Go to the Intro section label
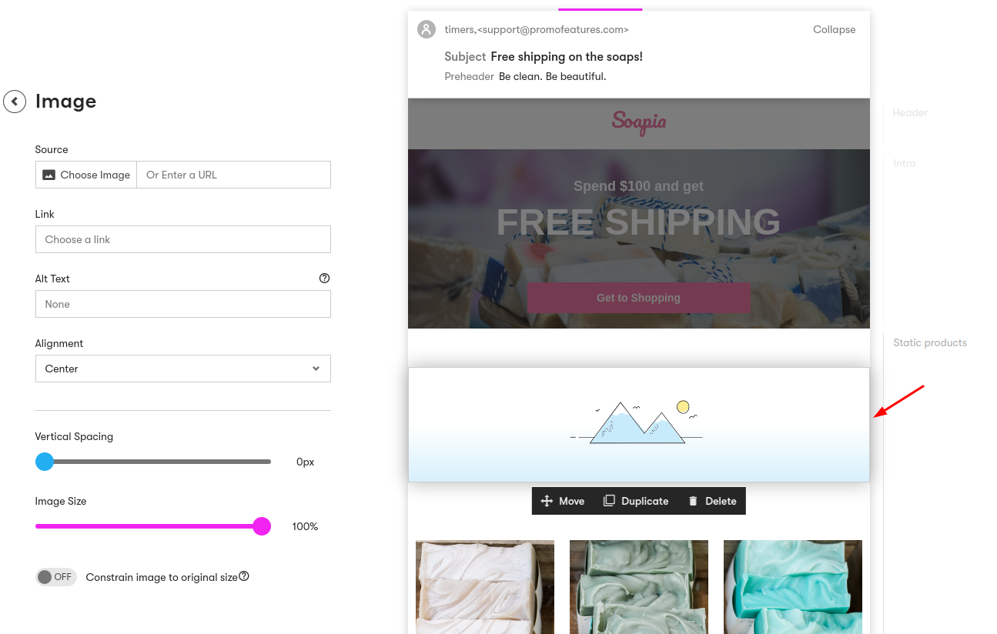This screenshot has width=997, height=634. point(904,163)
